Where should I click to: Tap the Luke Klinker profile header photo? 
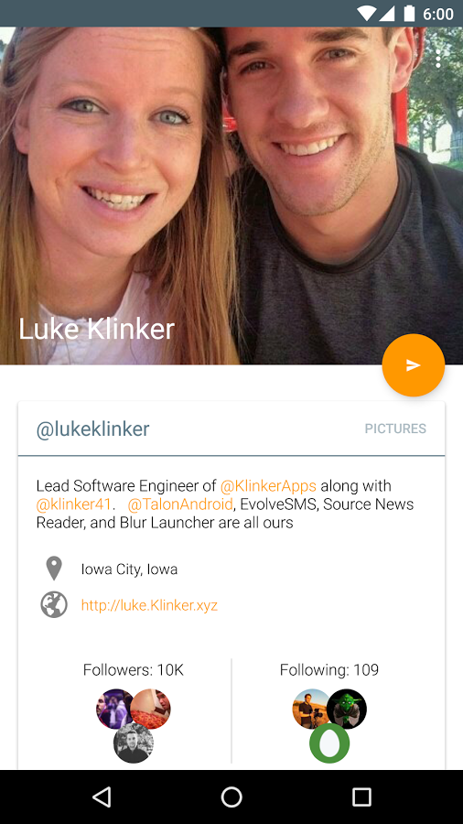click(231, 196)
